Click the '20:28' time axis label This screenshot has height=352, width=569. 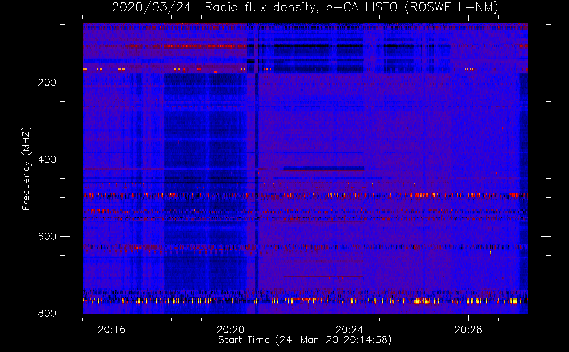click(x=468, y=330)
